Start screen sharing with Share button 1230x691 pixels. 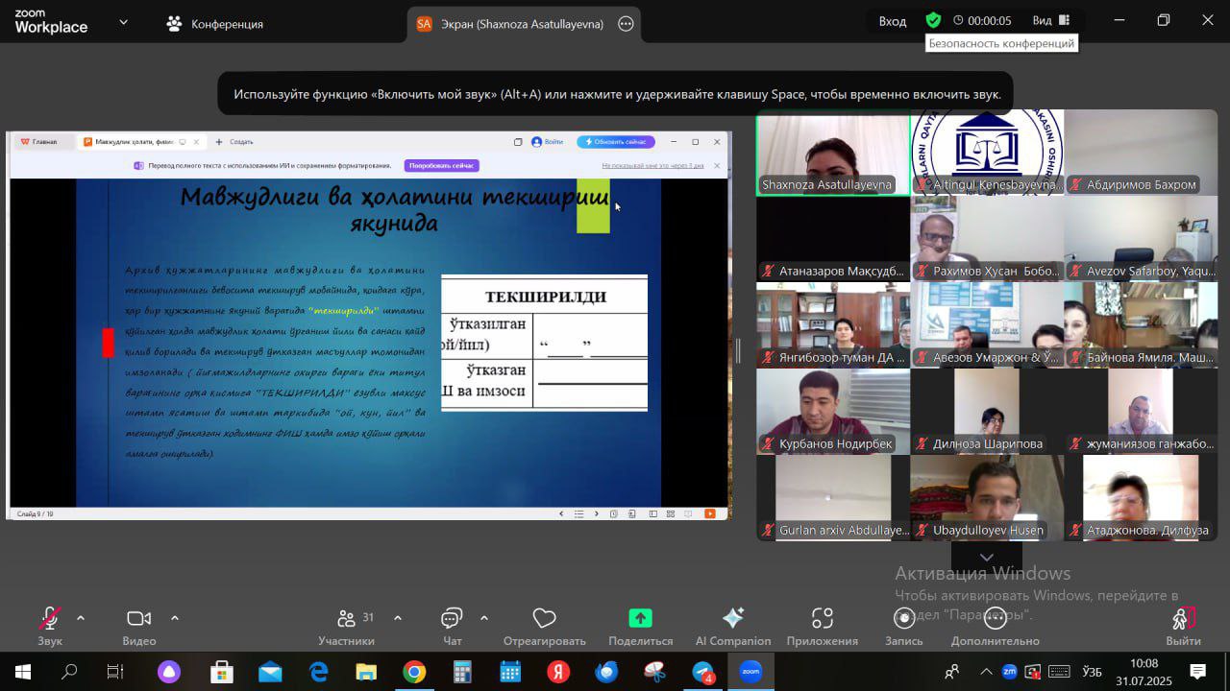640,619
